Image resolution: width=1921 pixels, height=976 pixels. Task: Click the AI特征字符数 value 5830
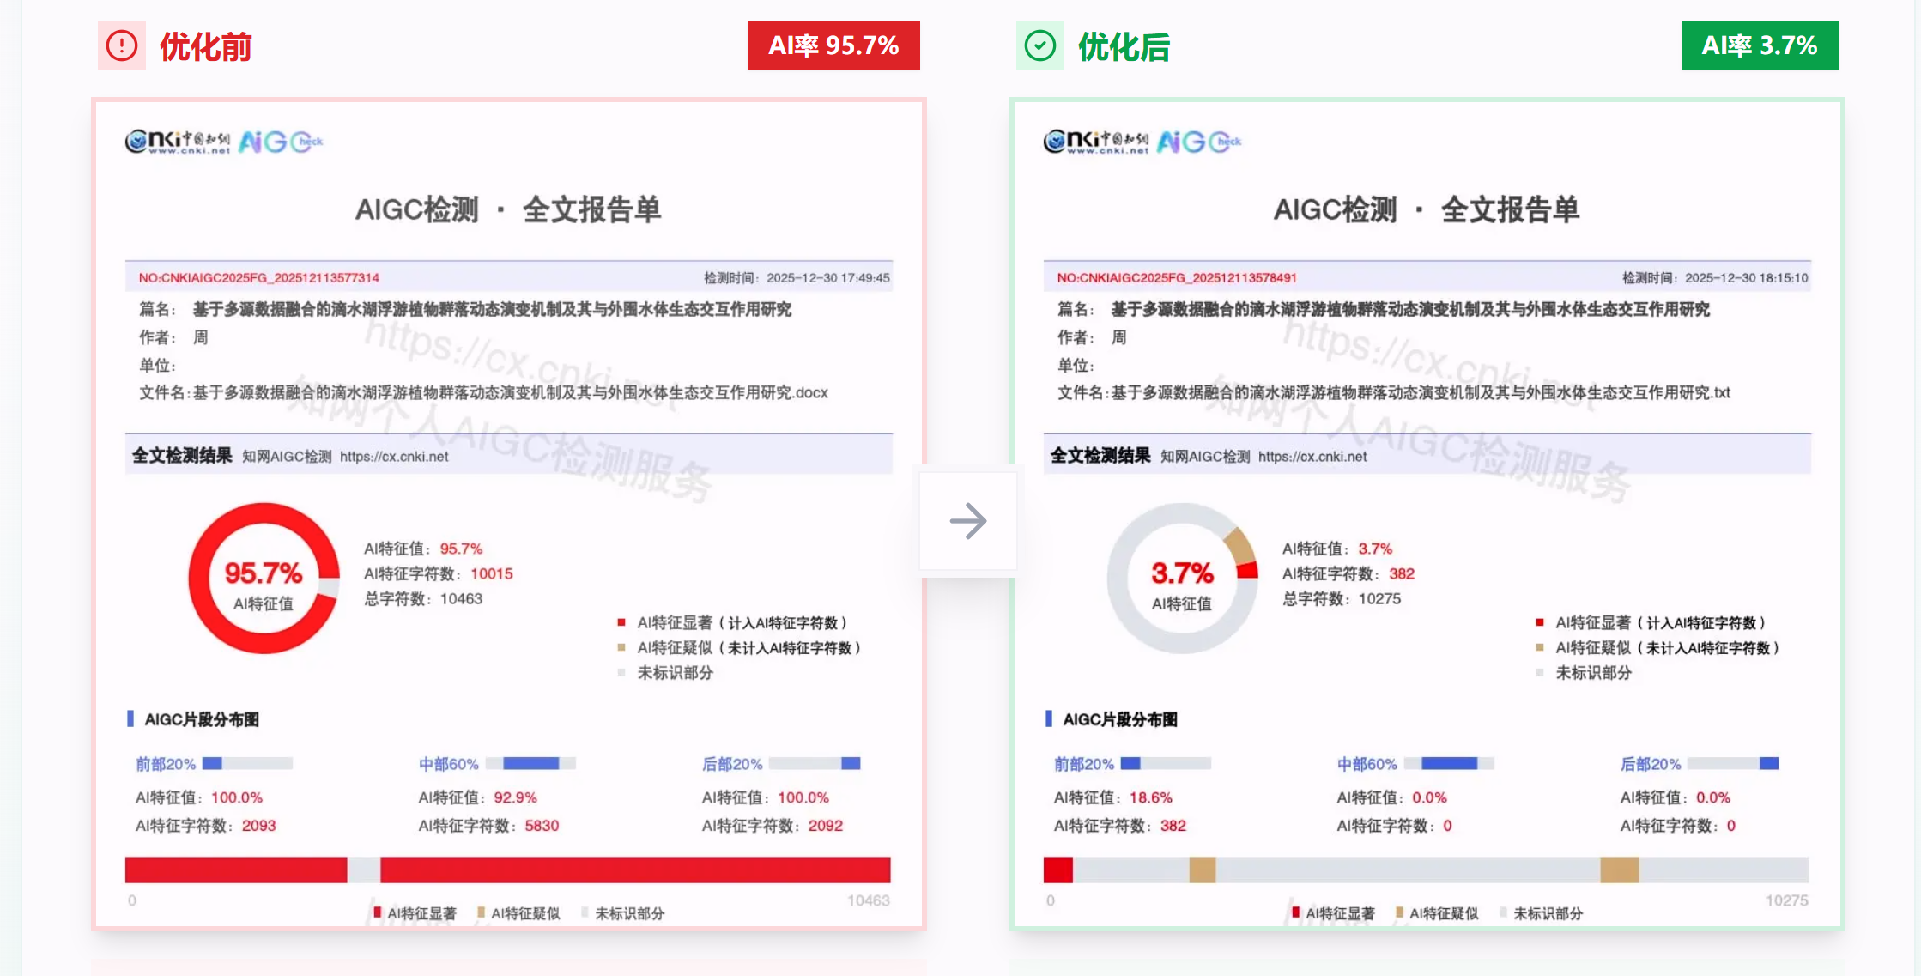(x=542, y=826)
